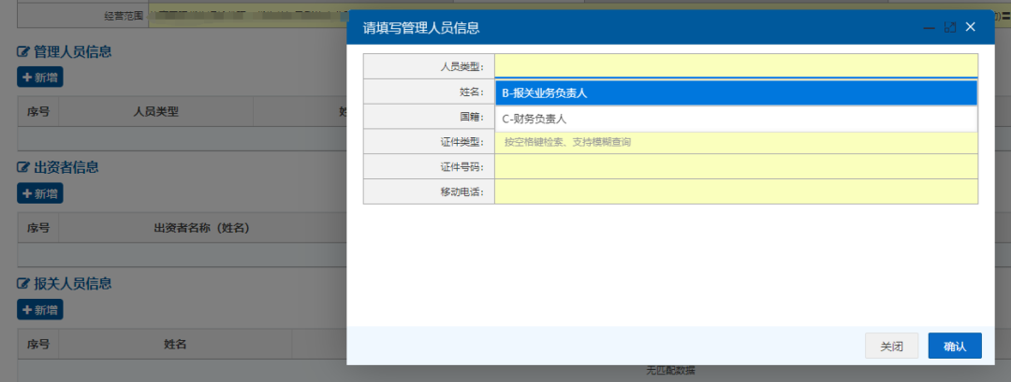Close the dialog with X icon

click(x=971, y=27)
